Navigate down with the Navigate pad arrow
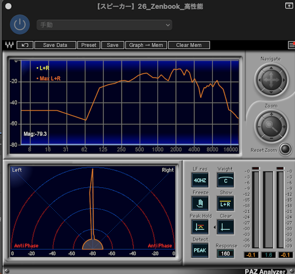The width and height of the screenshot is (295, 274). 271,92
